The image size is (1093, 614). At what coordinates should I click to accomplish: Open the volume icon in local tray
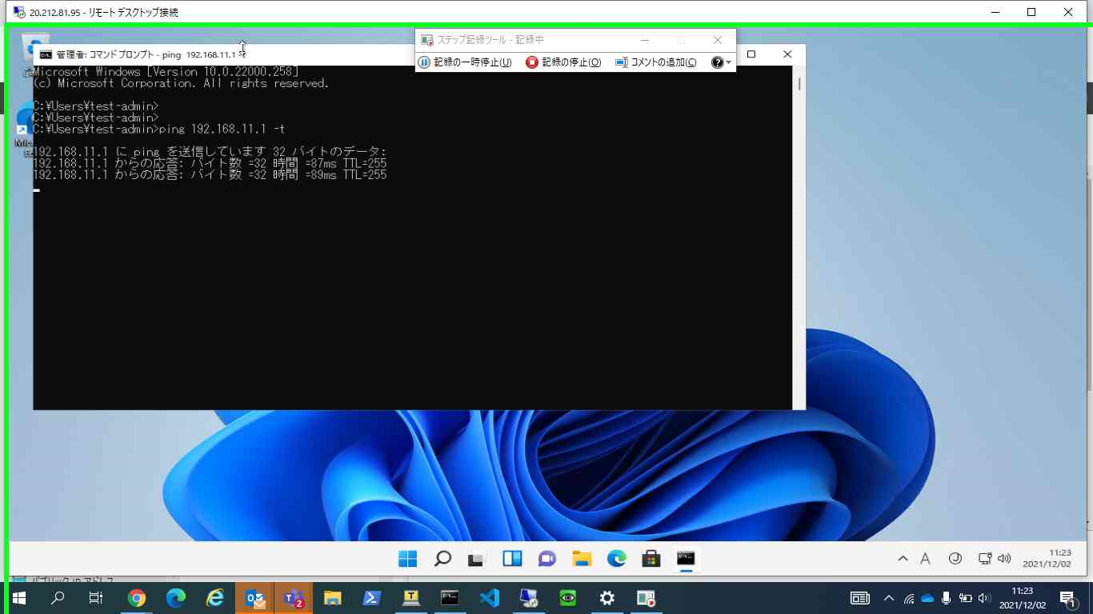coord(985,598)
